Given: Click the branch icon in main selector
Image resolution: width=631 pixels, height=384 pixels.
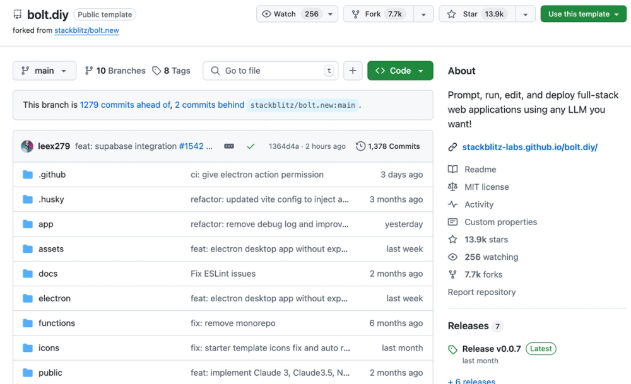Looking at the screenshot, I should [25, 71].
